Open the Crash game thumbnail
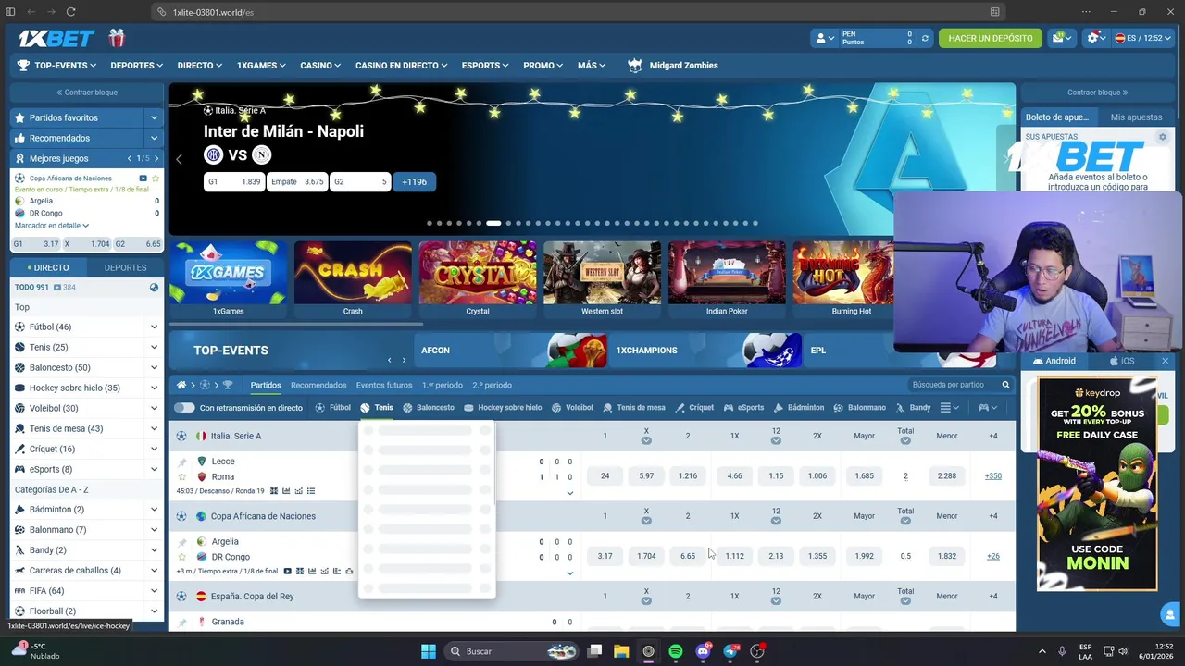The image size is (1185, 666). pyautogui.click(x=353, y=279)
